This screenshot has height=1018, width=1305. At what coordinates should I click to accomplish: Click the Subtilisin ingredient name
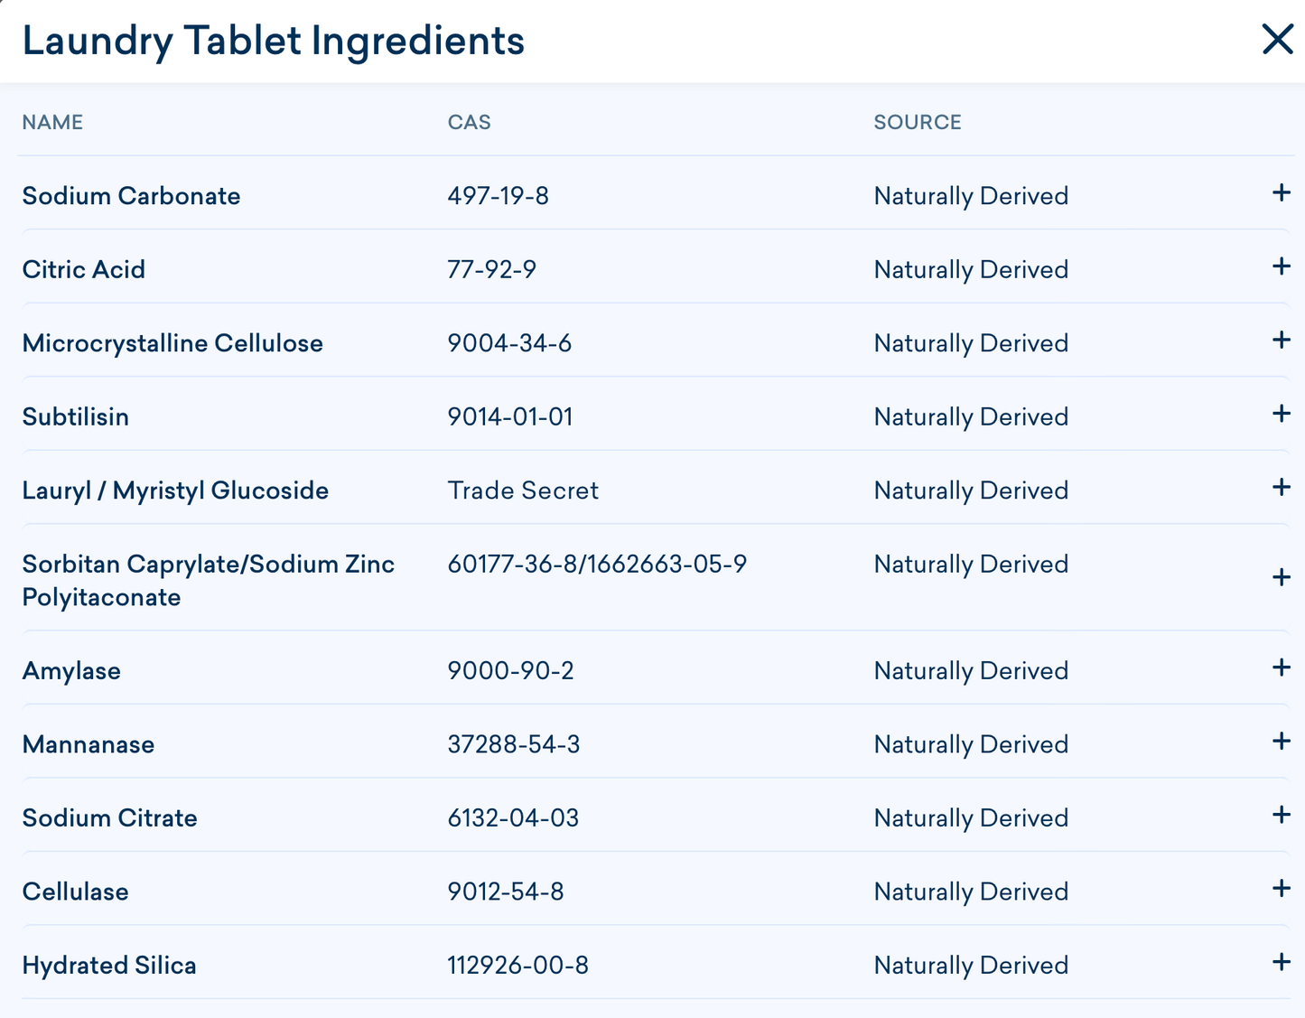click(x=75, y=416)
